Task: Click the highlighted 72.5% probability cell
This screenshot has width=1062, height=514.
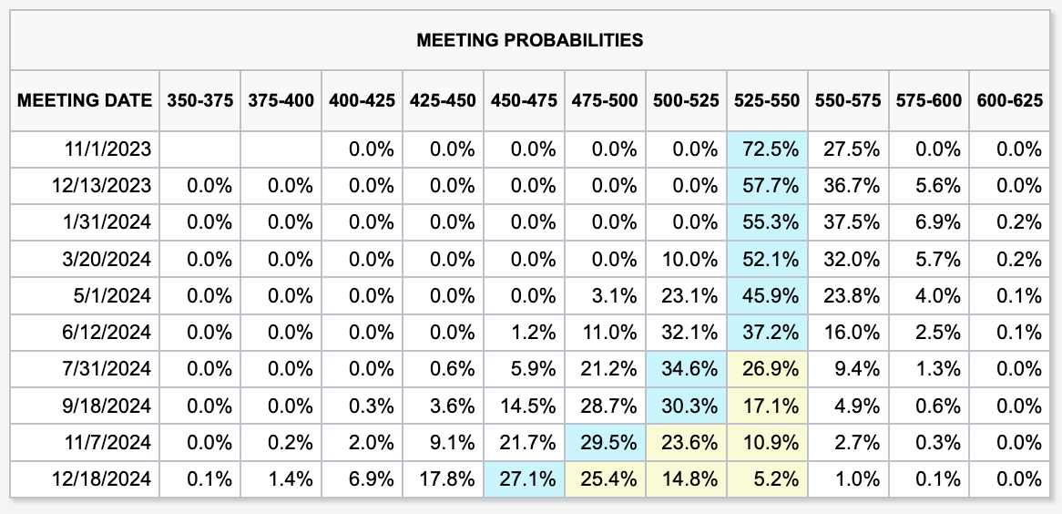Action: (x=767, y=149)
